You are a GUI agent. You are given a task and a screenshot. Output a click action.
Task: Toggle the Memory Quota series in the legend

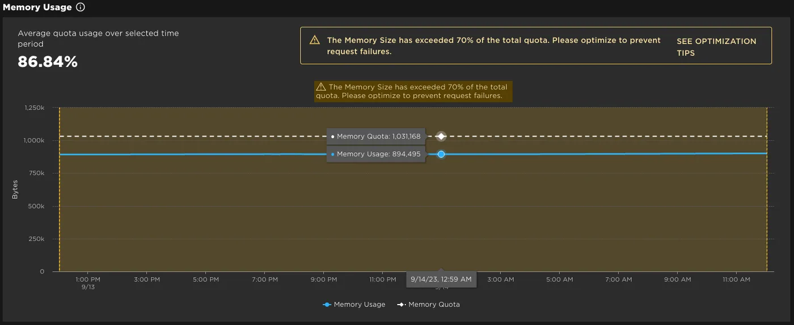428,305
